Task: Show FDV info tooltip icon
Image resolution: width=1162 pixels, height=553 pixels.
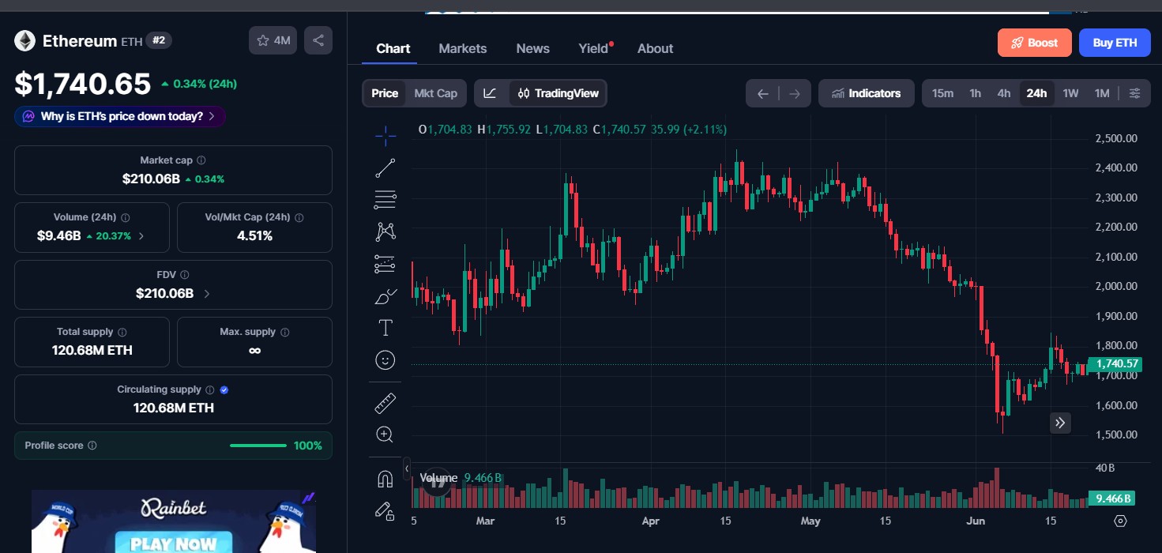Action: 185,275
